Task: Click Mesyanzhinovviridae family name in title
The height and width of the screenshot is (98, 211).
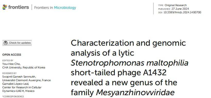Action: pyautogui.click(x=135, y=93)
